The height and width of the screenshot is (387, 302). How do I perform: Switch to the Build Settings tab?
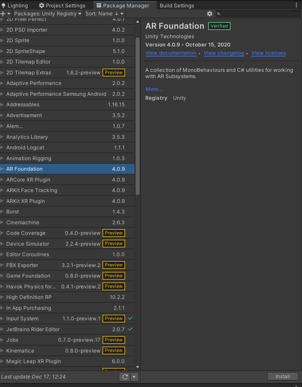(x=177, y=5)
